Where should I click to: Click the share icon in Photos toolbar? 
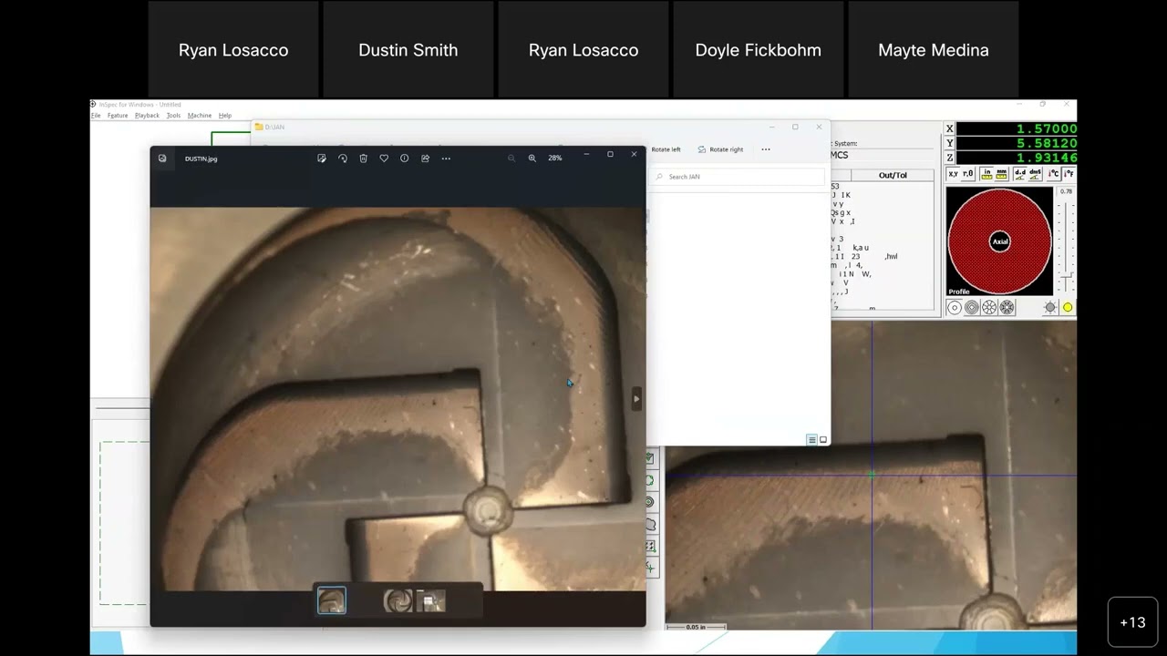coord(425,159)
